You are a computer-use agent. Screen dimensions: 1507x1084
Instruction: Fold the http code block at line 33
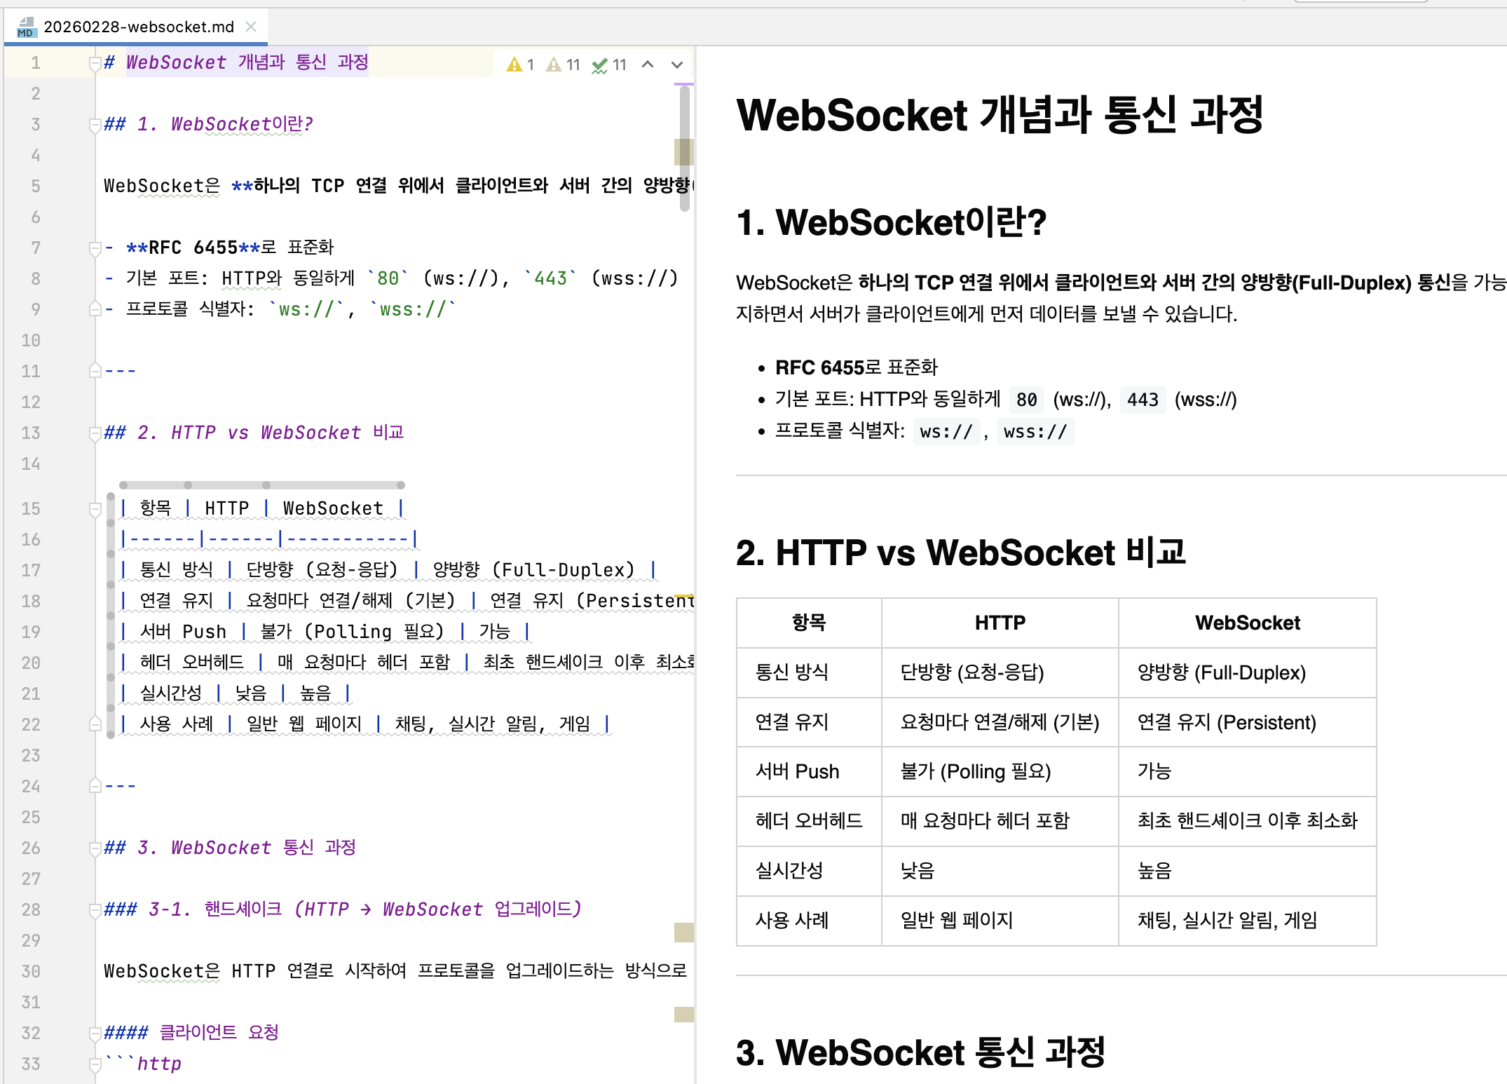coord(95,1065)
